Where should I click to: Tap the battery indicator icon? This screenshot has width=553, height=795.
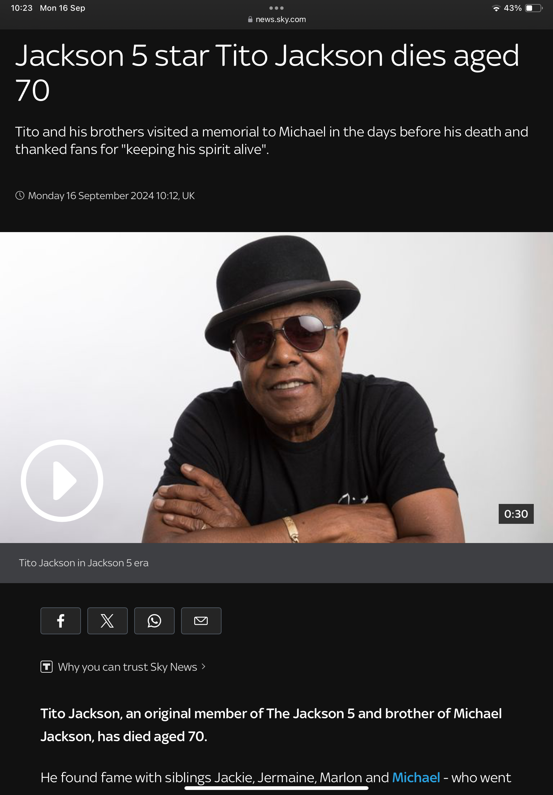click(534, 8)
